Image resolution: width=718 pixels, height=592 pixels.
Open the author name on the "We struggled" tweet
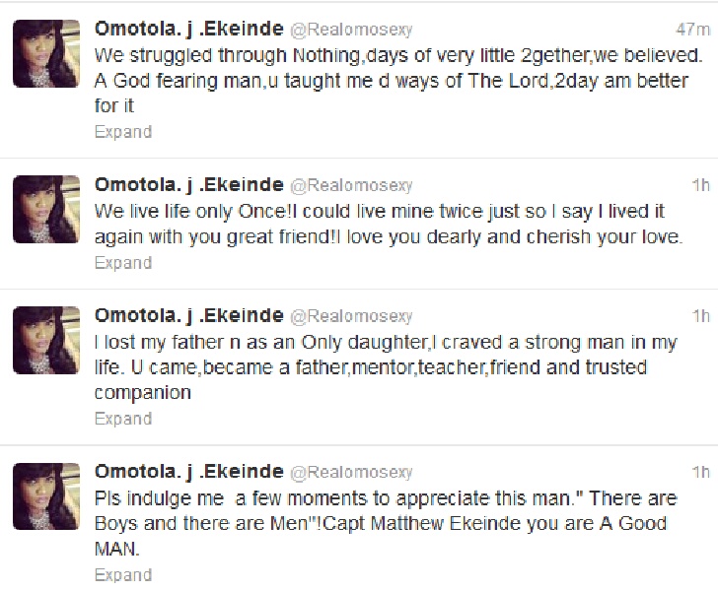pos(186,28)
